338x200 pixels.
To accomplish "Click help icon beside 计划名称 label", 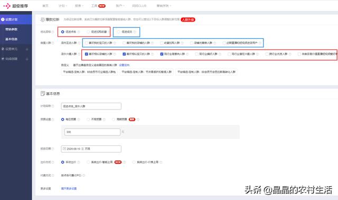I will pos(53,106).
